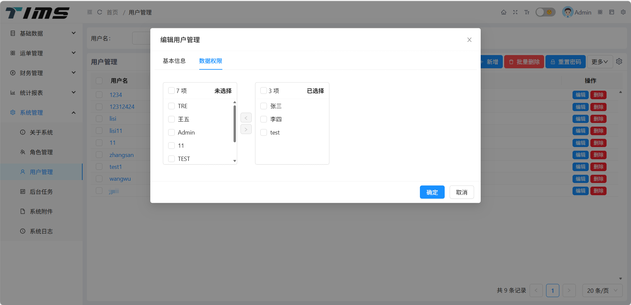Toggle the dark mode switch
Viewport: 631px width, 305px height.
[x=545, y=12]
